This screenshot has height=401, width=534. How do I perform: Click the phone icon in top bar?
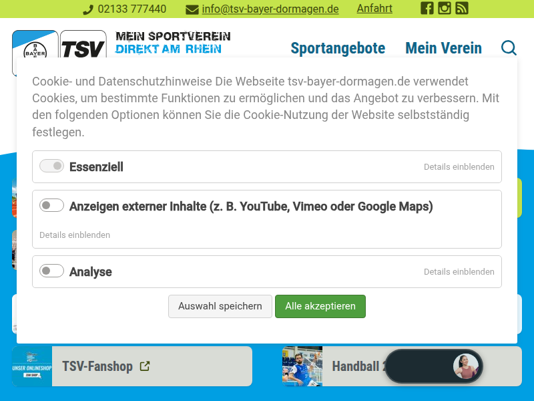[x=88, y=9]
